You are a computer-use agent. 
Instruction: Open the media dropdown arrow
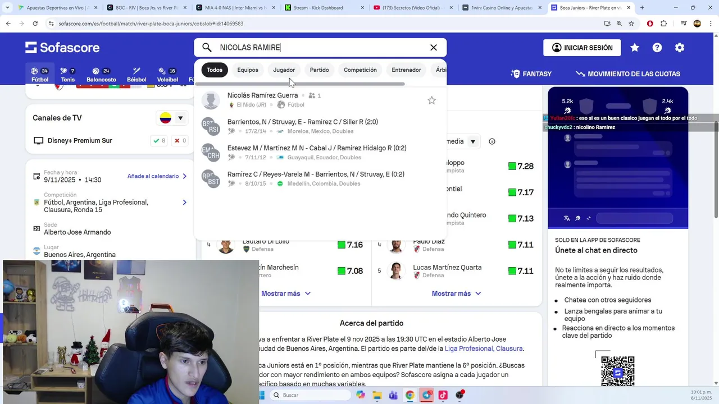pyautogui.click(x=473, y=141)
